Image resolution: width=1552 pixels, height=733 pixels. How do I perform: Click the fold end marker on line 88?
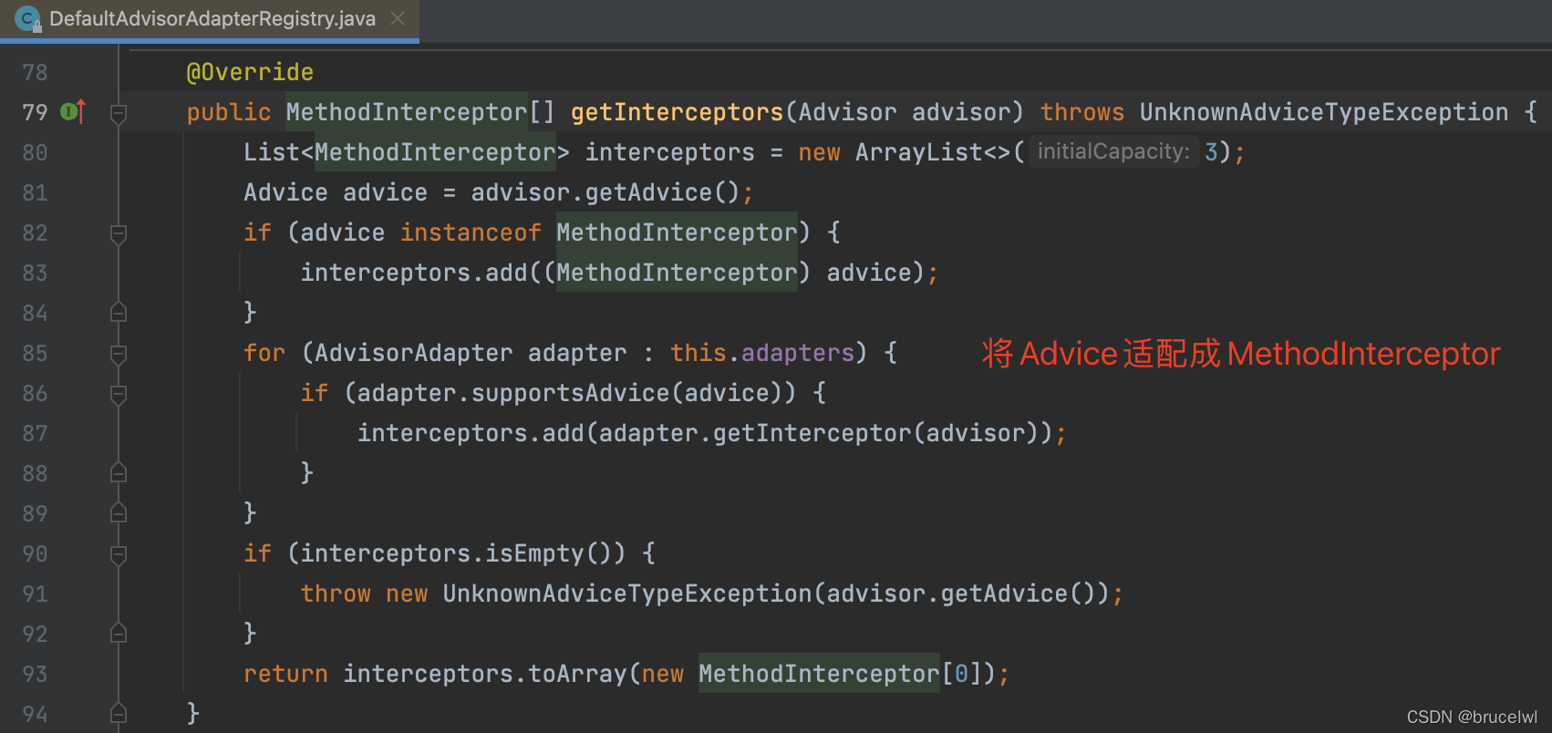pyautogui.click(x=118, y=473)
